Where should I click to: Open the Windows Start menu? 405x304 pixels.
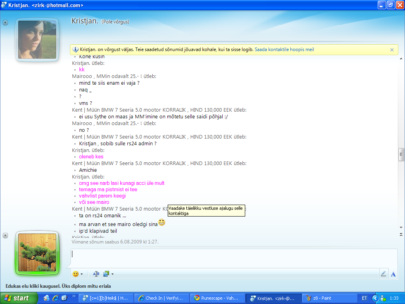click(x=17, y=298)
